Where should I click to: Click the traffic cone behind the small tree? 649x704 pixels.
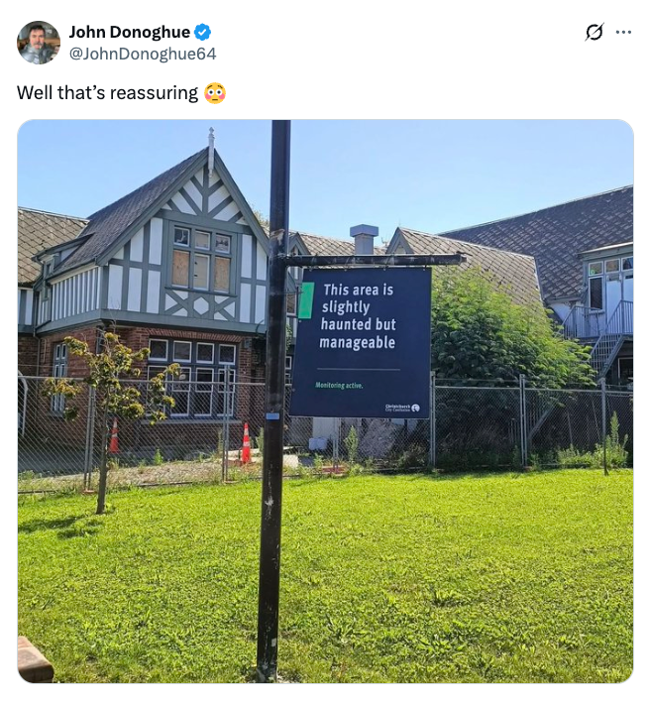coord(114,435)
